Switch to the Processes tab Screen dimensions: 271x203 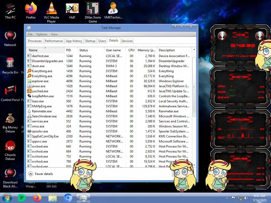click(x=35, y=41)
